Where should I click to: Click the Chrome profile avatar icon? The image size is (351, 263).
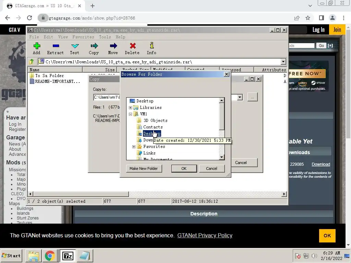pyautogui.click(x=332, y=18)
